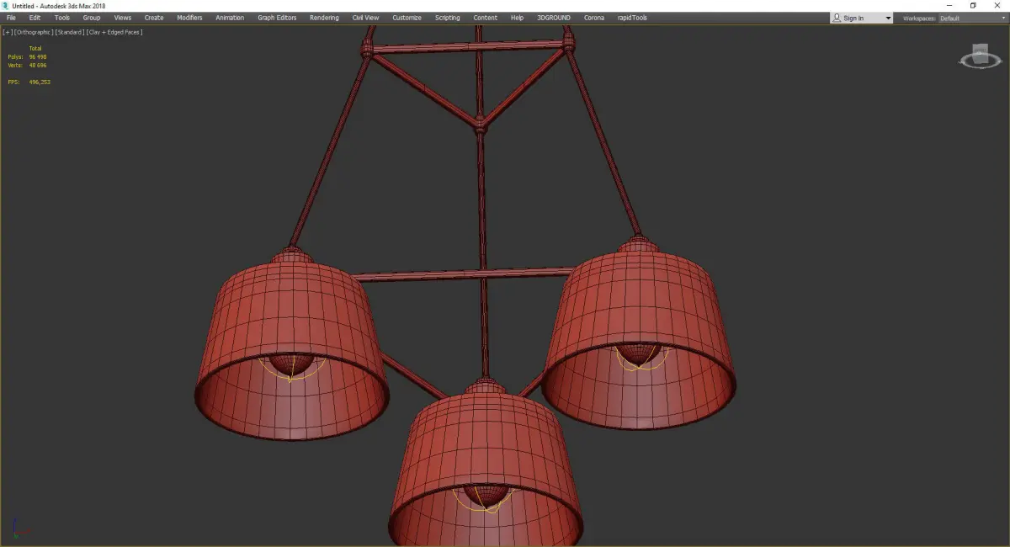1010x547 pixels.
Task: Open the Rendering menu
Action: pos(324,18)
